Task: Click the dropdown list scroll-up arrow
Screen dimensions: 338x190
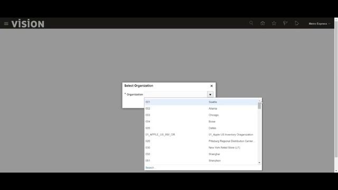Action: coord(259,101)
